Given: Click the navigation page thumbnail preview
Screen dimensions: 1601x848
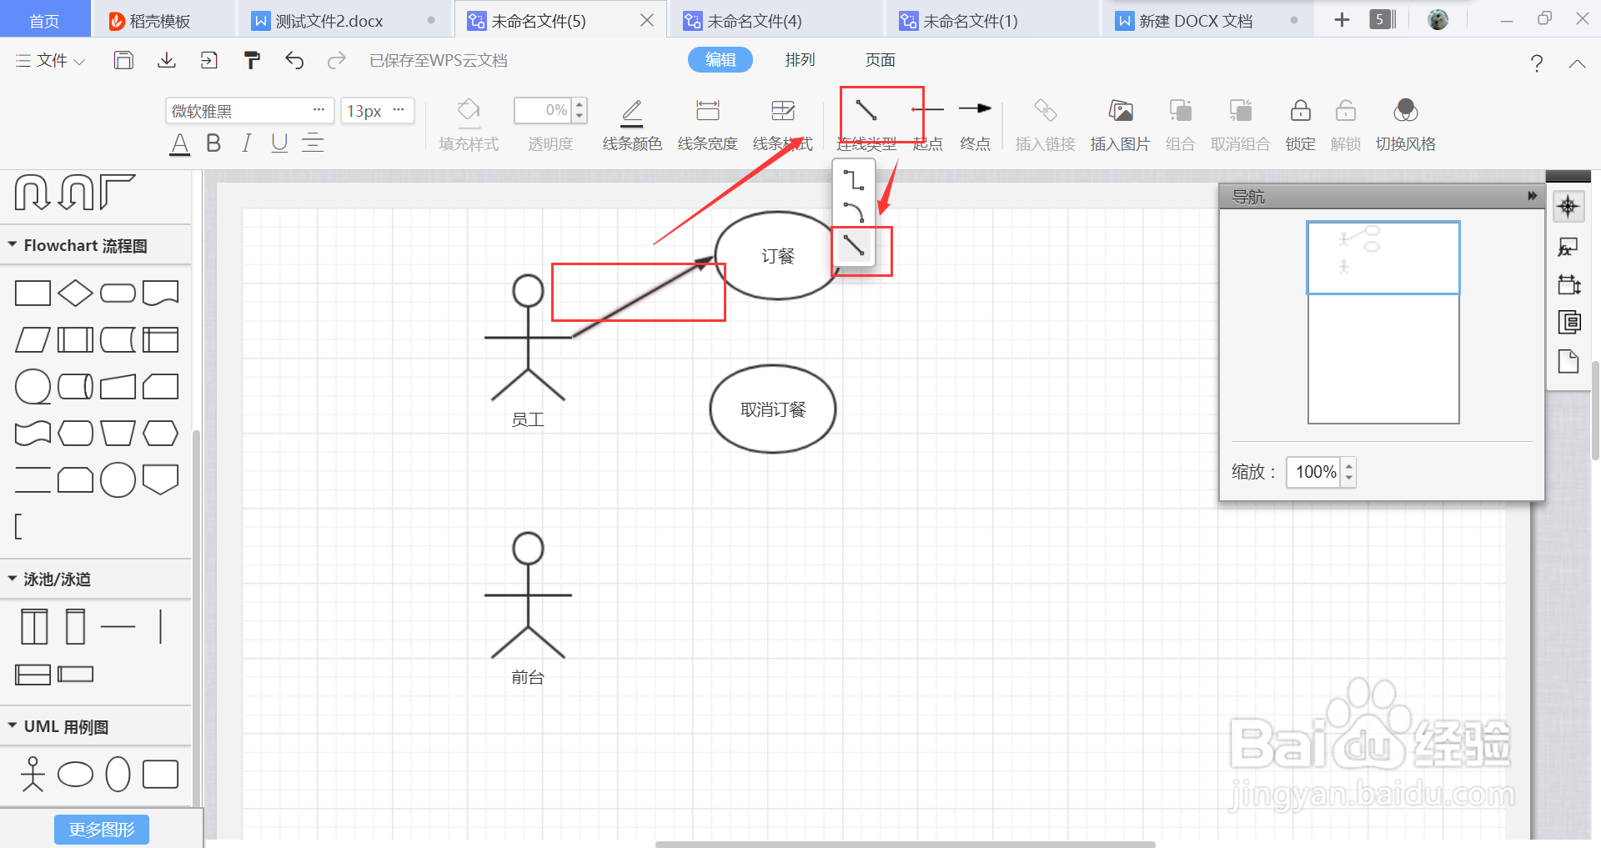Looking at the screenshot, I should [x=1383, y=323].
